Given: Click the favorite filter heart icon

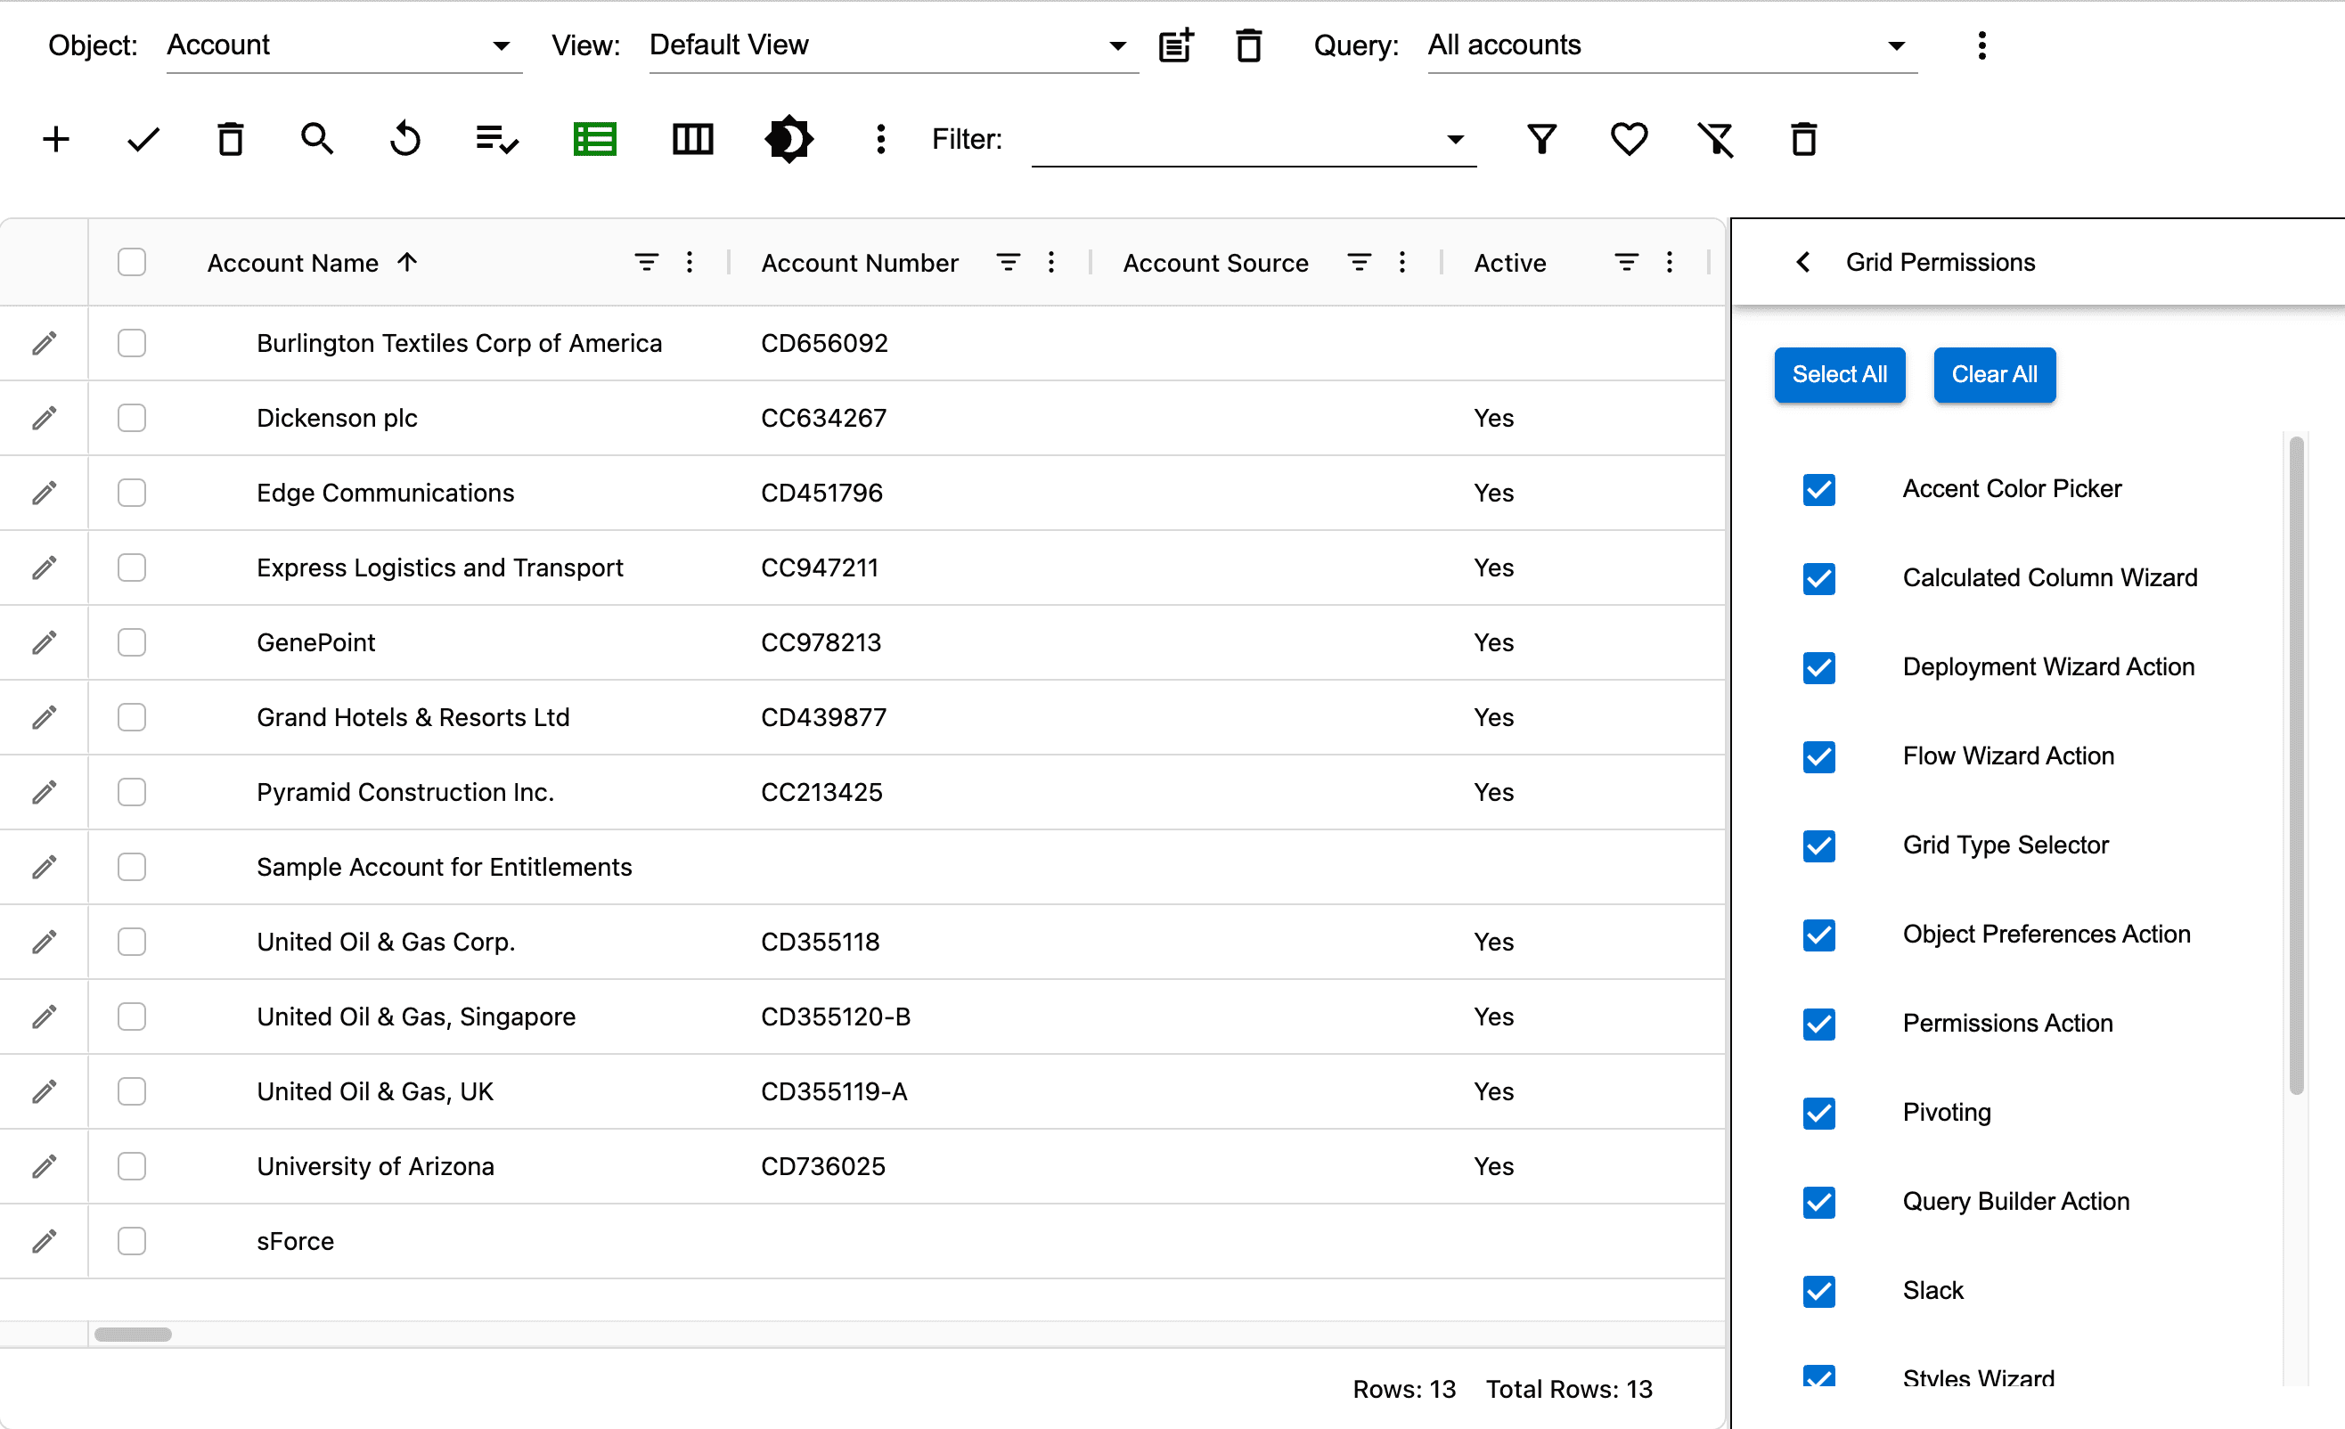Looking at the screenshot, I should (x=1629, y=139).
